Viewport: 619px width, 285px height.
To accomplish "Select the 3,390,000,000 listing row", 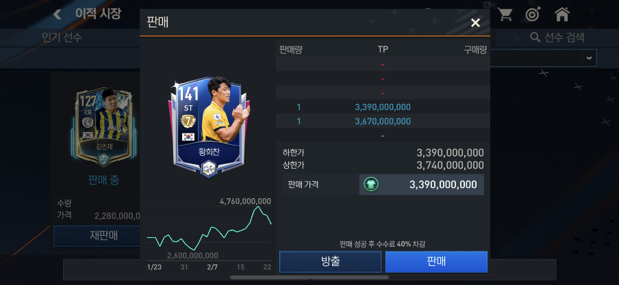I will coord(383,107).
